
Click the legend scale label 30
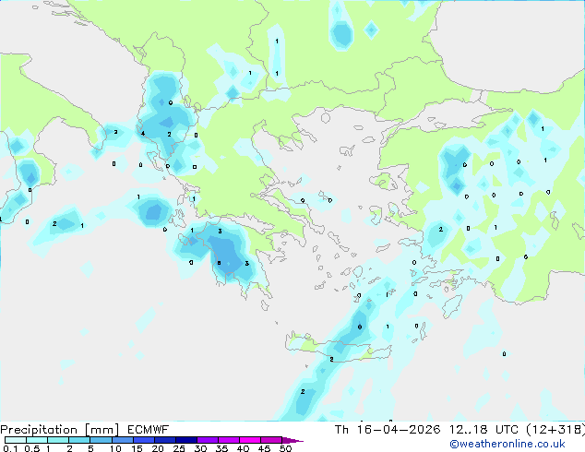(x=200, y=448)
